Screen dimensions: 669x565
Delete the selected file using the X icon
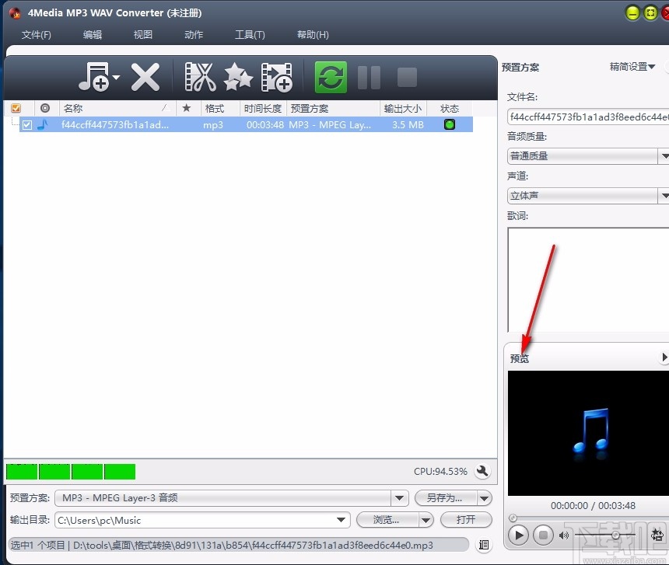pos(144,77)
